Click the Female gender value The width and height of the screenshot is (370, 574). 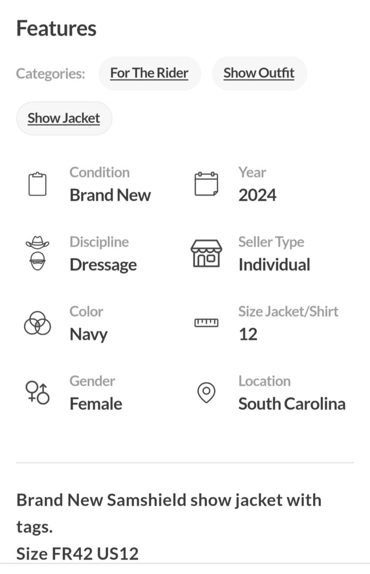coord(96,404)
